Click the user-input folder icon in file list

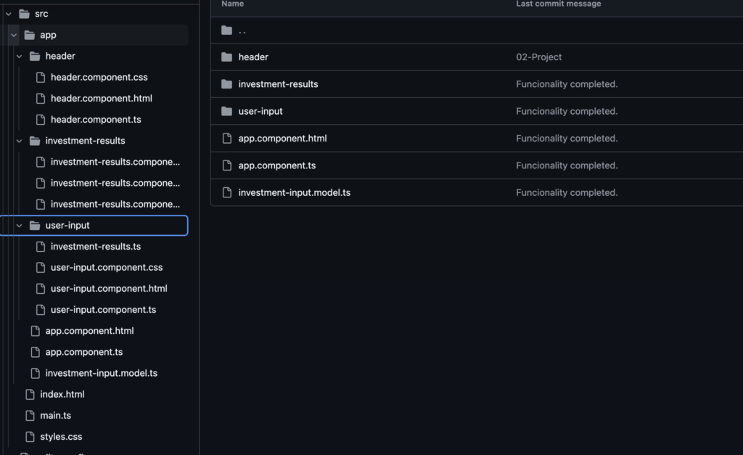tap(226, 112)
